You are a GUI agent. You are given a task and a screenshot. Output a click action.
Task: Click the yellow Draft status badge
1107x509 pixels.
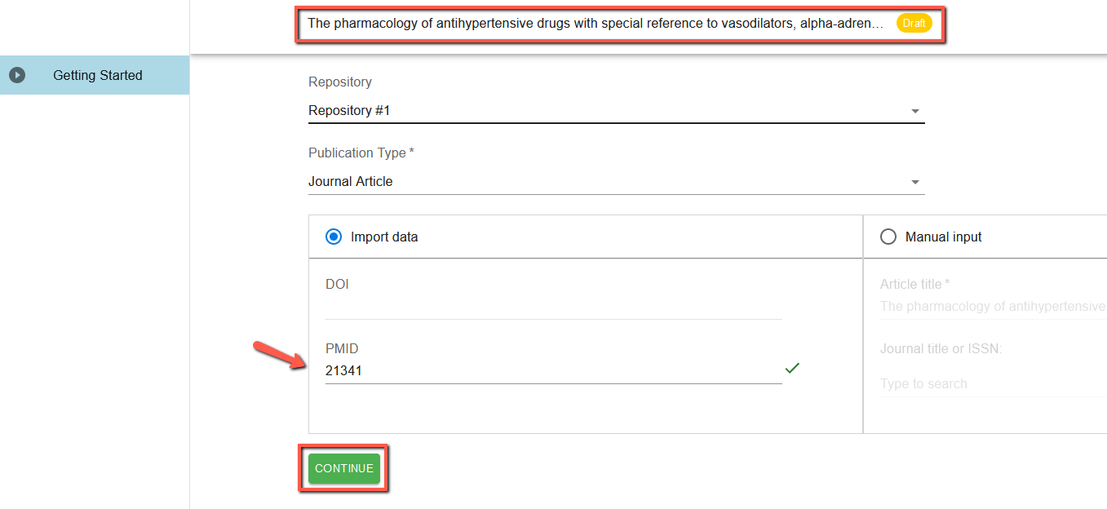(x=914, y=24)
